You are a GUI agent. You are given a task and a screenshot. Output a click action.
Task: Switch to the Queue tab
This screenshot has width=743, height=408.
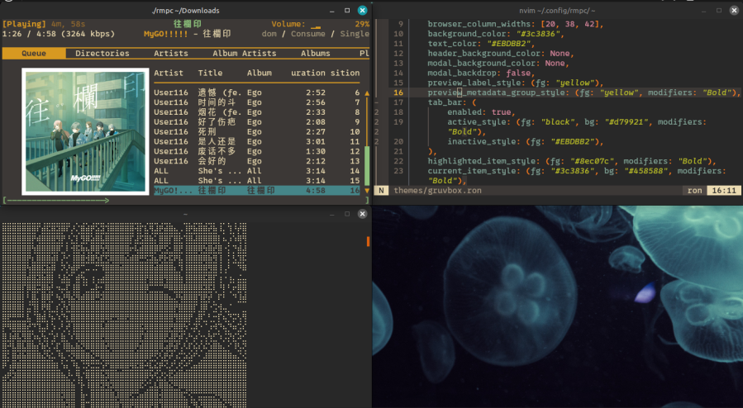pos(34,53)
